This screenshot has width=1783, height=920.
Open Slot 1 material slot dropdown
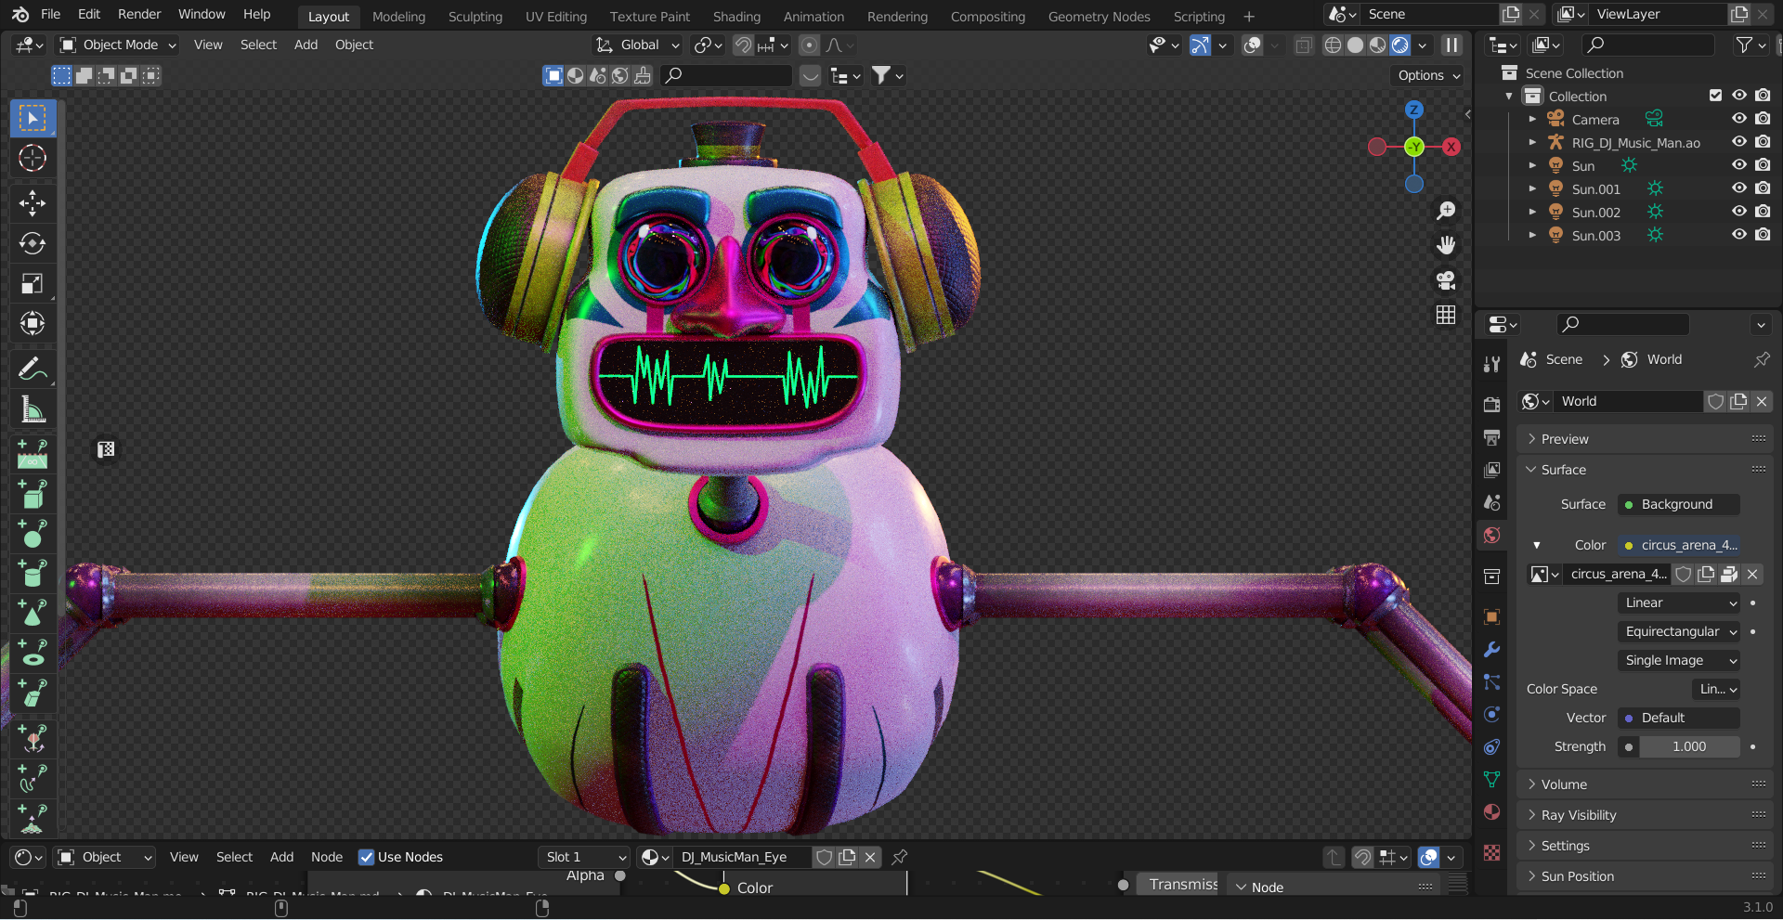(x=584, y=857)
